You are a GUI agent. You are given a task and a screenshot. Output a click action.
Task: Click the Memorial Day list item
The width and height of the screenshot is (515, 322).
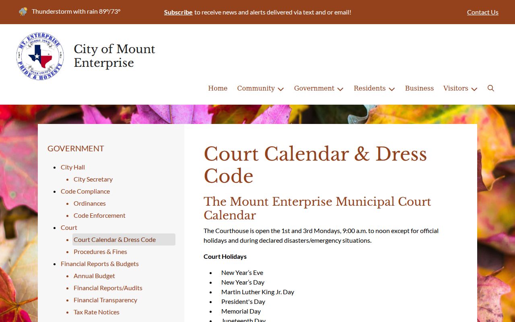click(x=241, y=311)
